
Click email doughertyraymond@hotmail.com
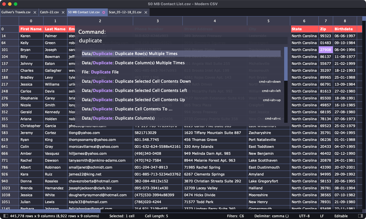tap(100, 195)
